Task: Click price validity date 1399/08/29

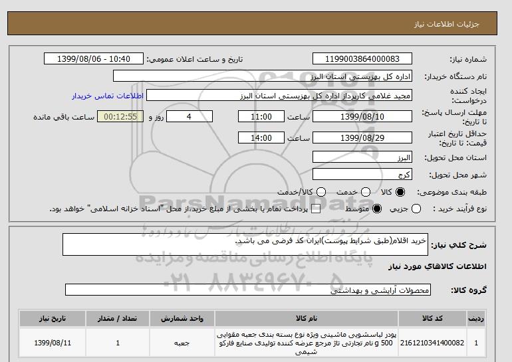Action: (x=362, y=137)
